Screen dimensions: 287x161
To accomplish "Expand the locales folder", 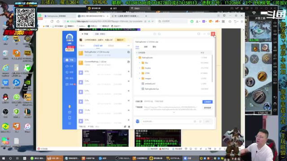I will (x=140, y=68).
